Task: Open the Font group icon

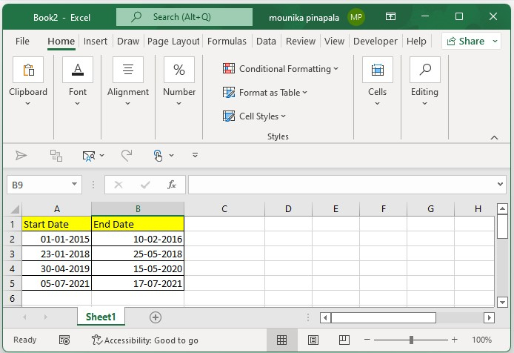Action: pos(78,70)
